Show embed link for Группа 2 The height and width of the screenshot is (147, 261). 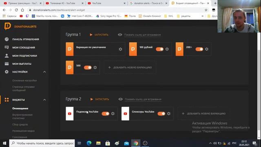point(143,99)
